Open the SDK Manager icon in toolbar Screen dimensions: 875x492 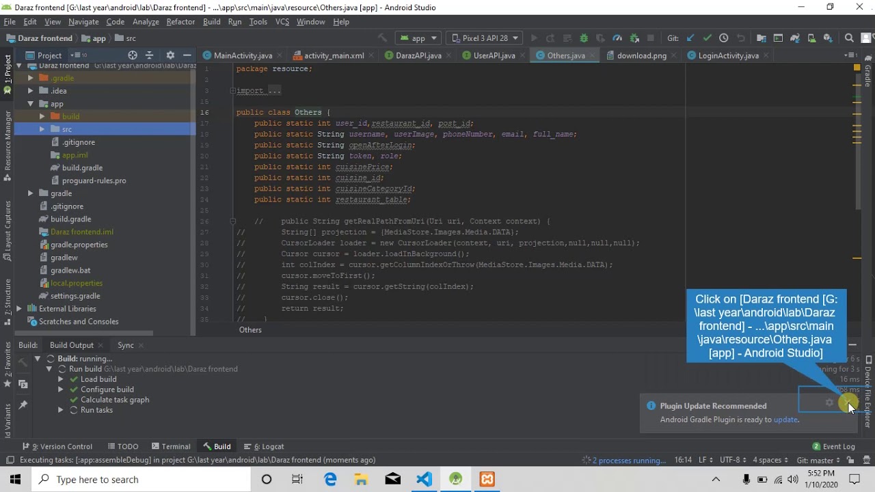click(828, 38)
